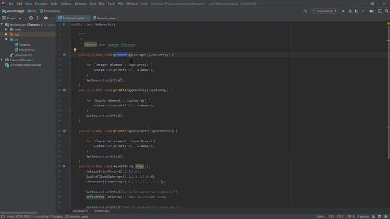
Task: Click highlighted printArray text on line 7
Action: 122,55
